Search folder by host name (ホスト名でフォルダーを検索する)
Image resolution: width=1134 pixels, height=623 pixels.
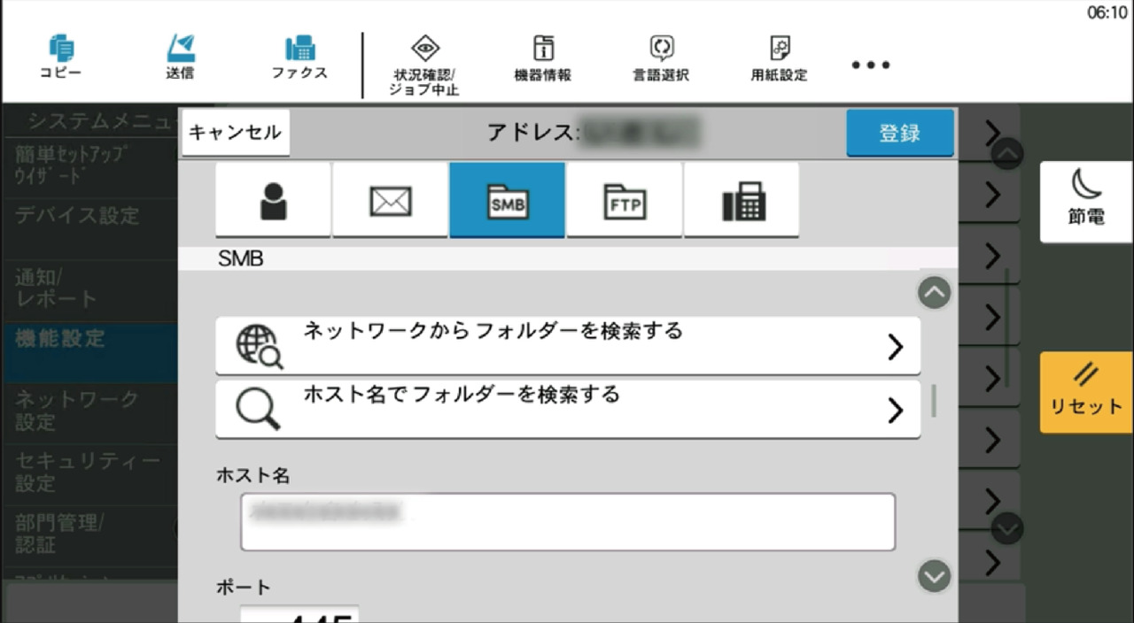568,409
